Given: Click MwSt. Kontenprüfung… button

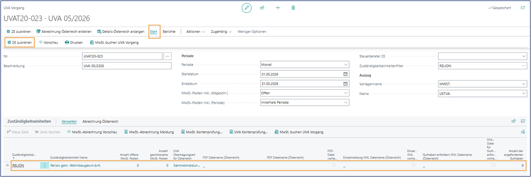Looking at the screenshot, I should point(202,132).
